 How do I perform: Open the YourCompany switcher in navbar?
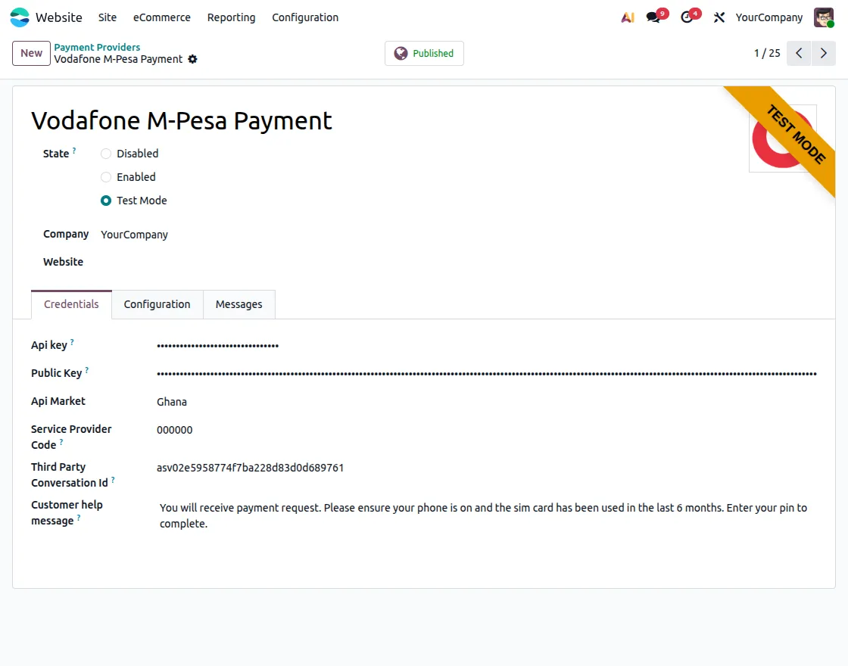[768, 17]
